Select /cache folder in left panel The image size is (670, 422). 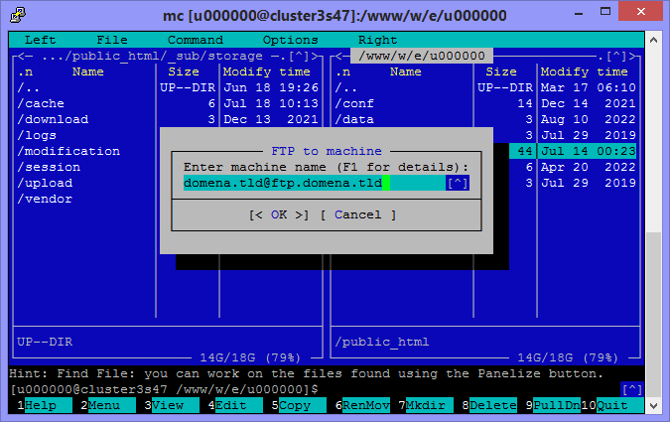pos(41,103)
